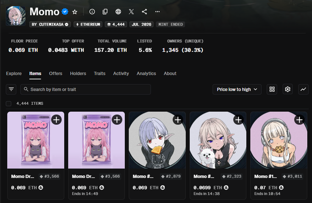Select the Items tab

[35, 73]
